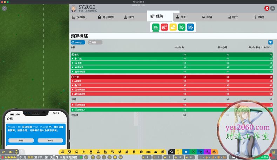The image size is (277, 160).
Task: Click the 以前 button on phone
Action: tap(21, 140)
